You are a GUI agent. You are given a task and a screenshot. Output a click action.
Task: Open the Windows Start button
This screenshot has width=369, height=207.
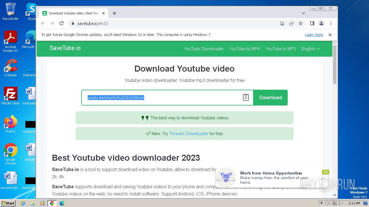[x=8, y=203]
